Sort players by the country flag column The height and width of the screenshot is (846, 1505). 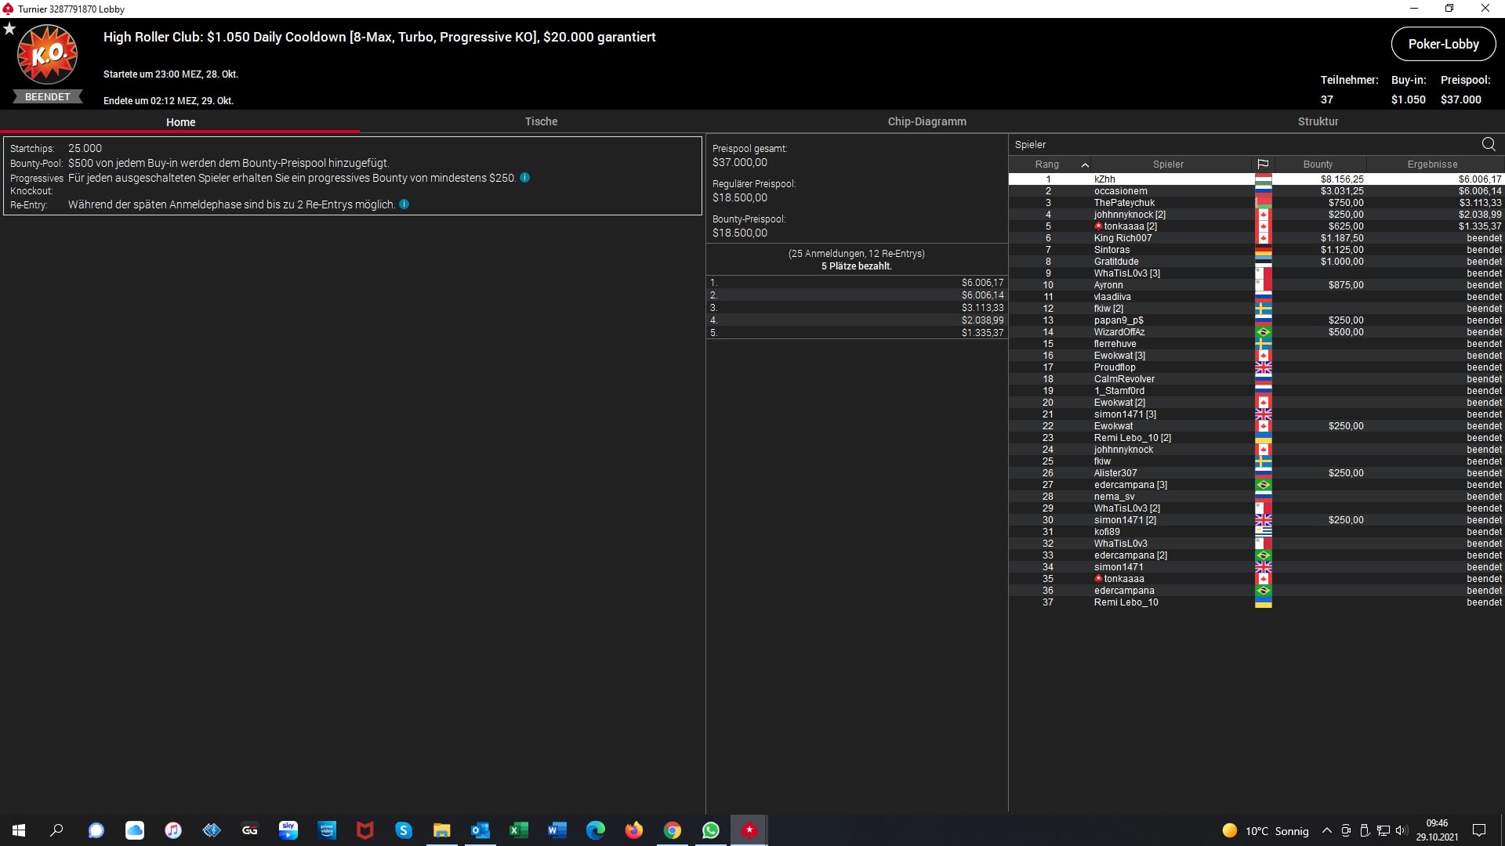click(x=1263, y=164)
